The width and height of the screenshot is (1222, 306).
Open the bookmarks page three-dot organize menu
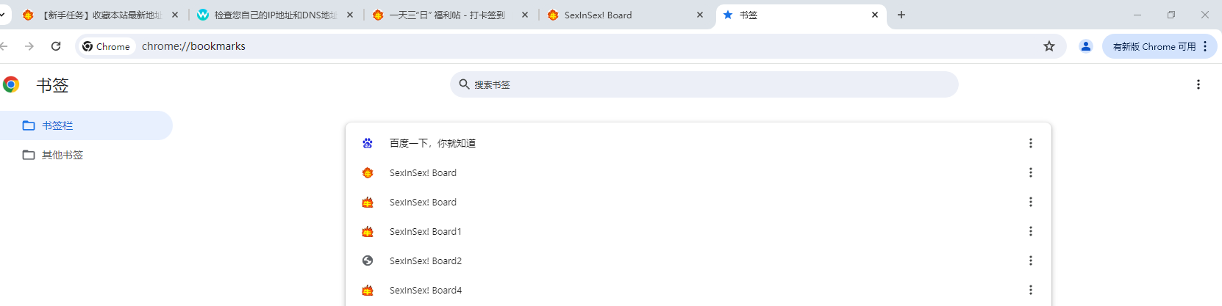pos(1198,84)
